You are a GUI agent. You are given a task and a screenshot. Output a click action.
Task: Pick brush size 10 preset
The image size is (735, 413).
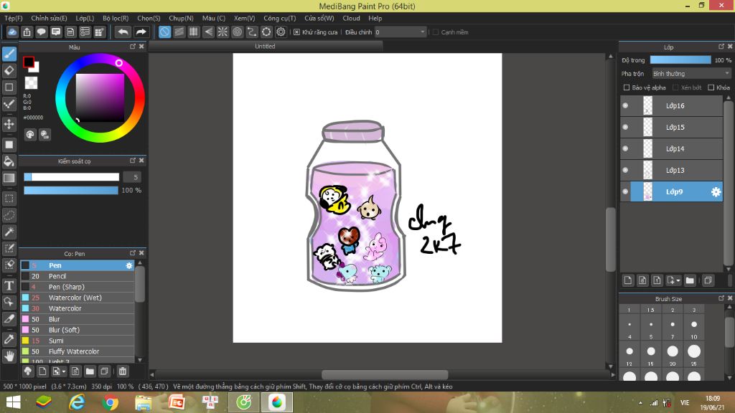tap(694, 325)
